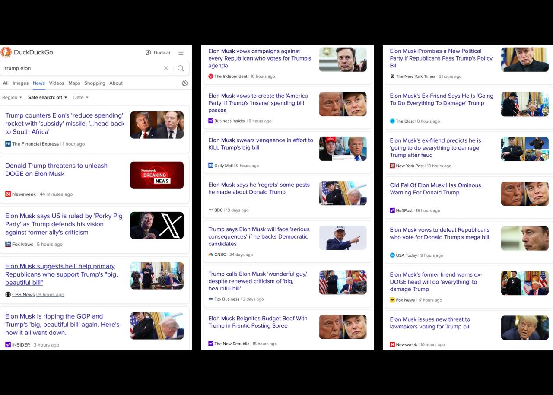
Task: Open Fox News 'former friend warns' headline
Action: click(x=436, y=282)
